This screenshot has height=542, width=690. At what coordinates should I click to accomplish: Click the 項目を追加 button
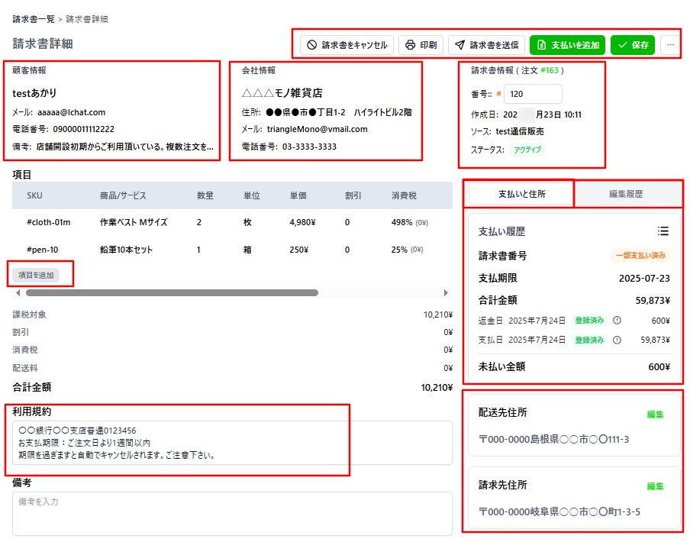(x=36, y=275)
